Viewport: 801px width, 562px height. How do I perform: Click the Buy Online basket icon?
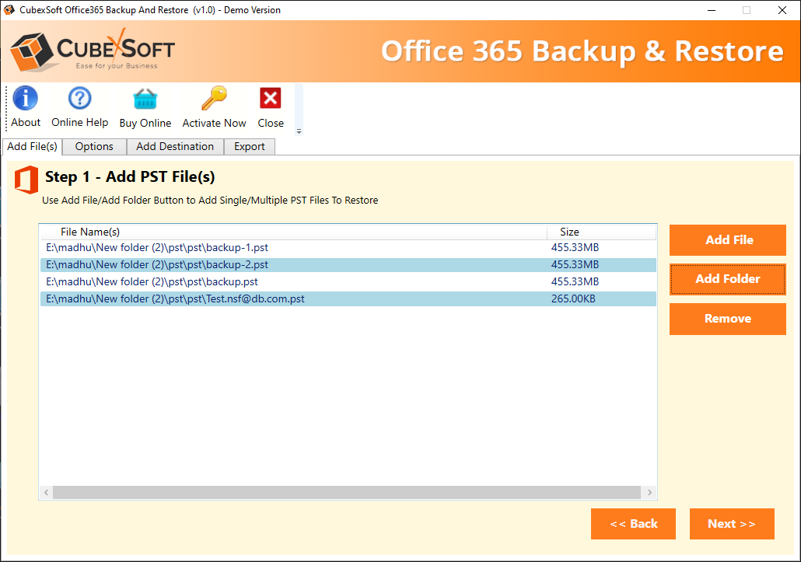tap(145, 99)
